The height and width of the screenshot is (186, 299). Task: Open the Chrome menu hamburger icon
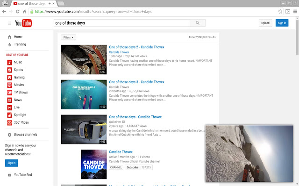[295, 12]
